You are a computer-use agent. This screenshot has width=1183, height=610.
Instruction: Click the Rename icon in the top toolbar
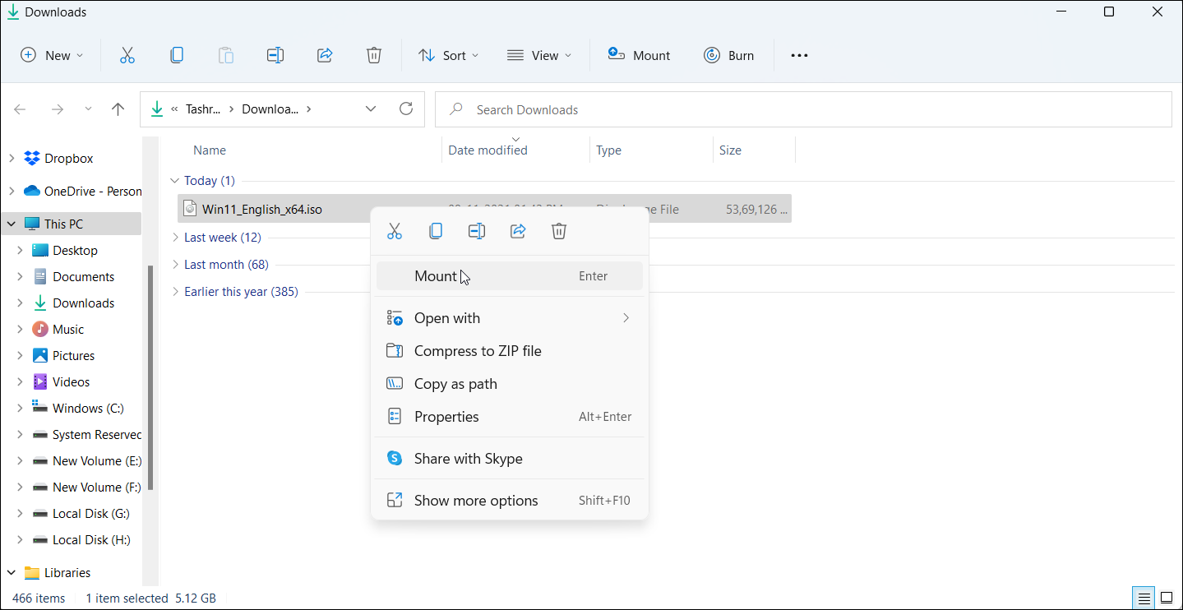(275, 55)
